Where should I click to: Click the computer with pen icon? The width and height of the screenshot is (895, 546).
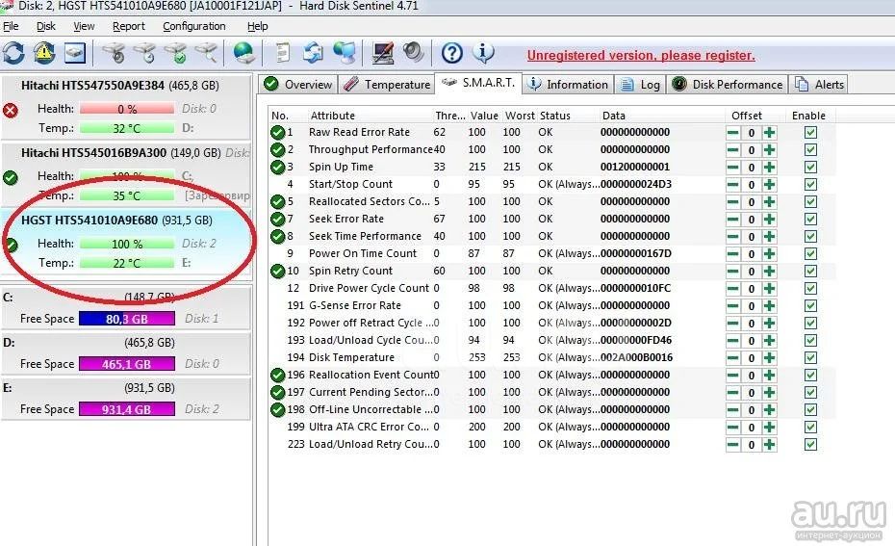click(x=382, y=53)
